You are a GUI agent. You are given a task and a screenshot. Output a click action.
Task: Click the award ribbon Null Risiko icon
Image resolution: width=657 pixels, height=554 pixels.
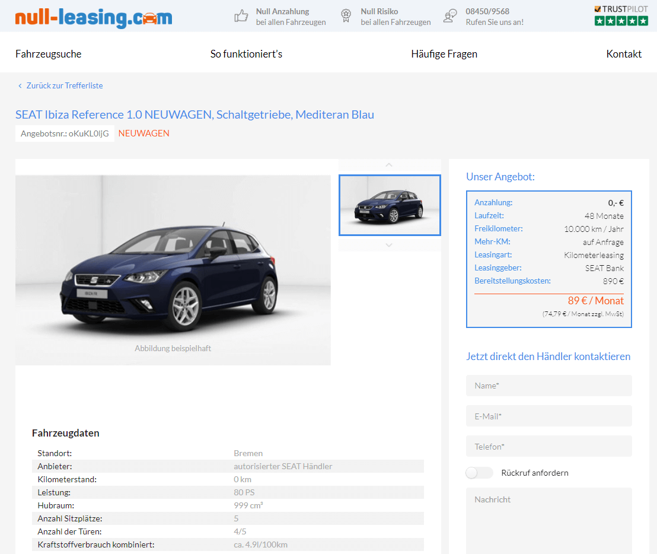[x=346, y=16]
